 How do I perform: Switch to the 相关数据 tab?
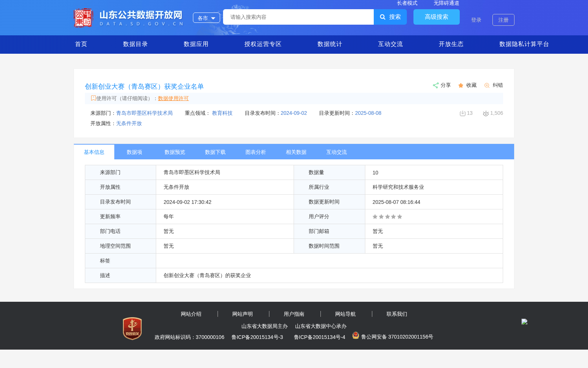(296, 152)
